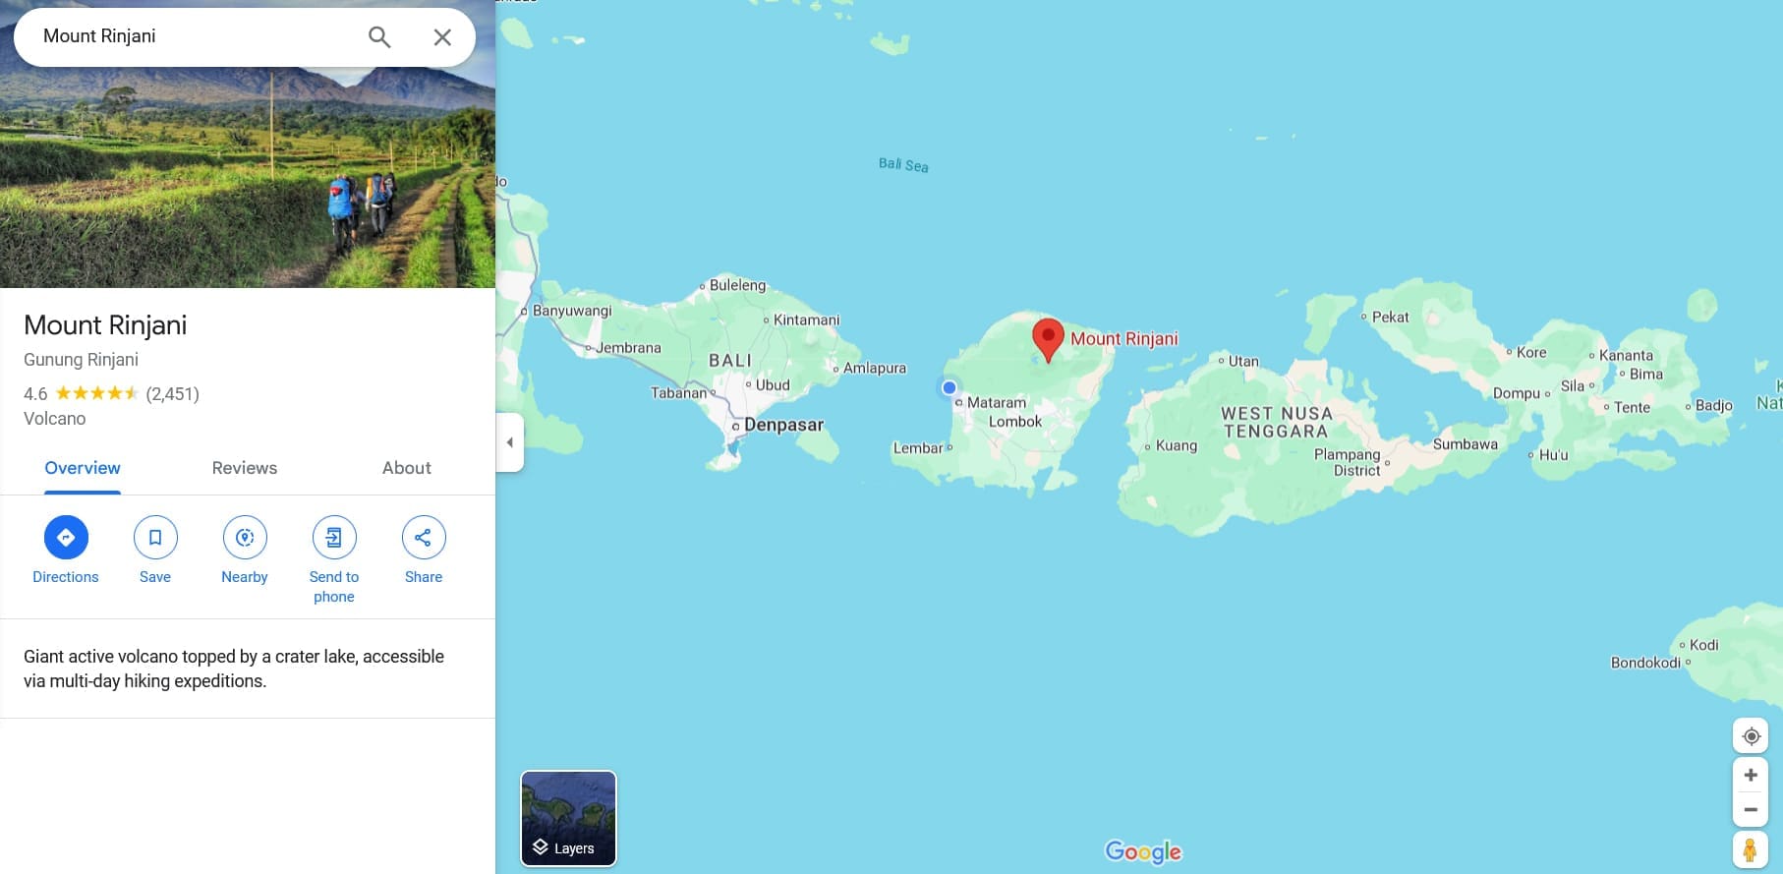
Task: Open the 2,451 reviews count link
Action: pos(172,394)
